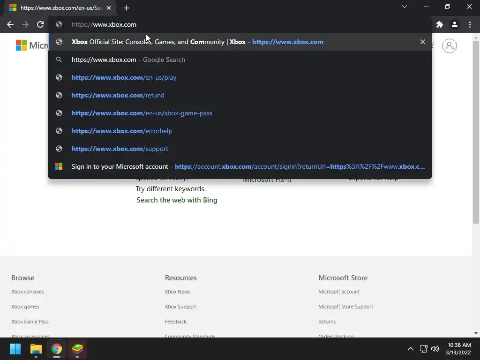Open the volume speaker tray icon
This screenshot has width=480, height=360.
point(435,349)
